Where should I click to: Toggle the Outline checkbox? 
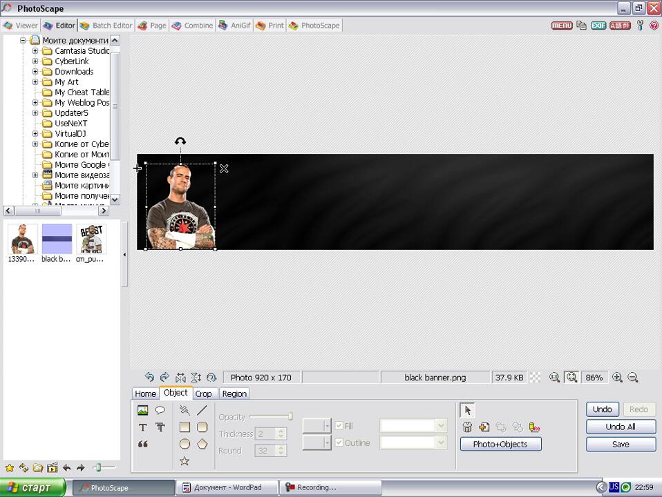click(x=339, y=443)
